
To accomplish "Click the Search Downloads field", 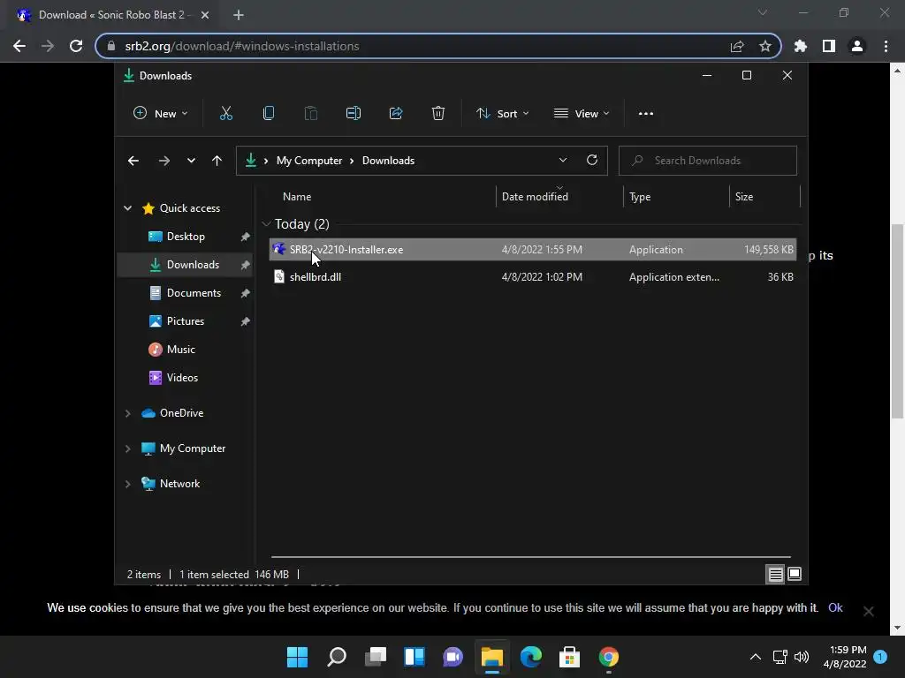I will 708,161.
